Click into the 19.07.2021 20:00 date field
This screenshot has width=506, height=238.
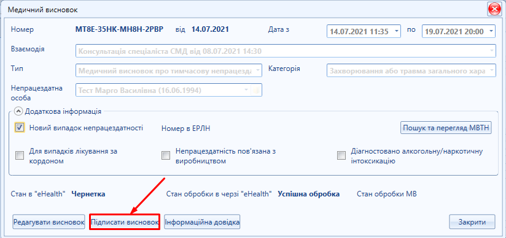454,32
